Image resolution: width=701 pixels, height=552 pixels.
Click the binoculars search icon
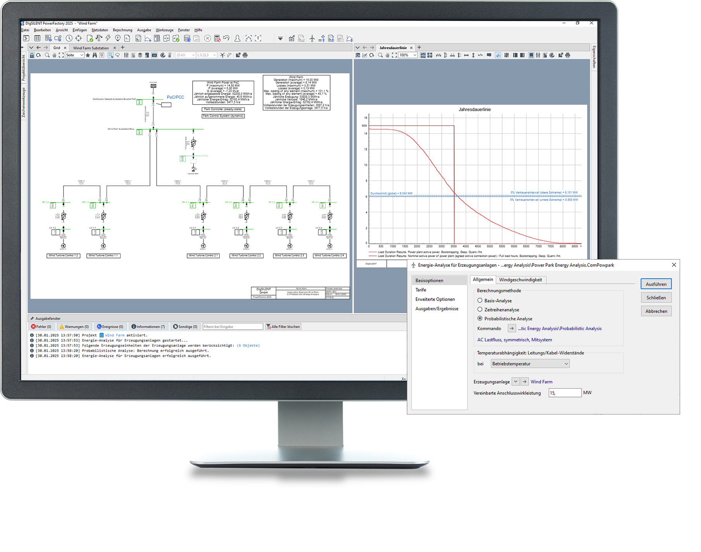click(95, 55)
